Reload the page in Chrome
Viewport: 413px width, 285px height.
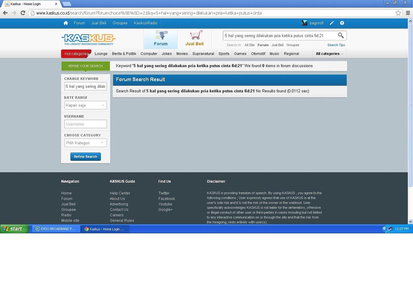[23, 13]
